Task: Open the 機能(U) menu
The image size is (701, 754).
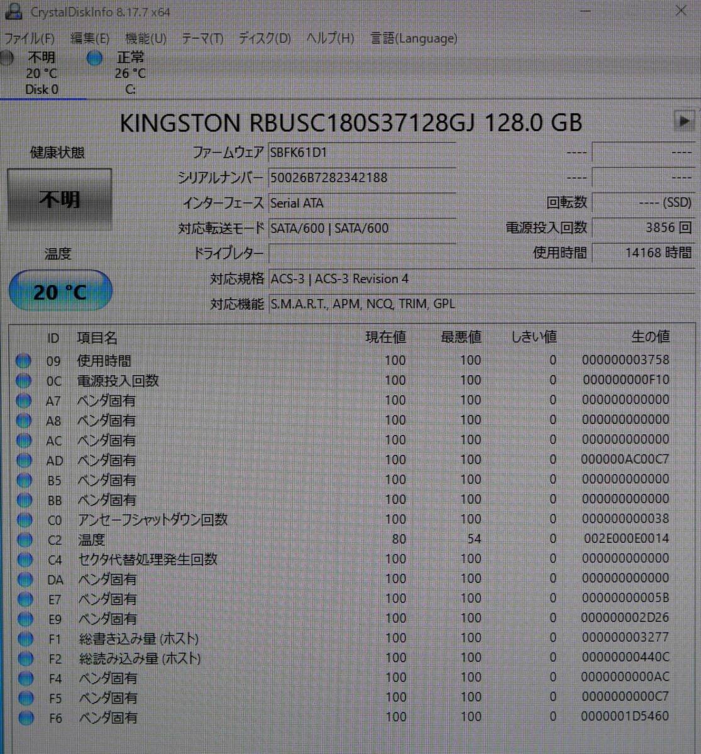Action: [x=146, y=38]
